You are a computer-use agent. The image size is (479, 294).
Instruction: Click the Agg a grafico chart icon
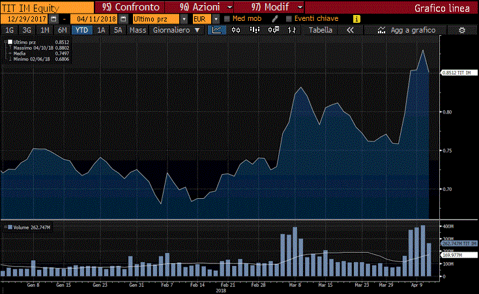381,30
